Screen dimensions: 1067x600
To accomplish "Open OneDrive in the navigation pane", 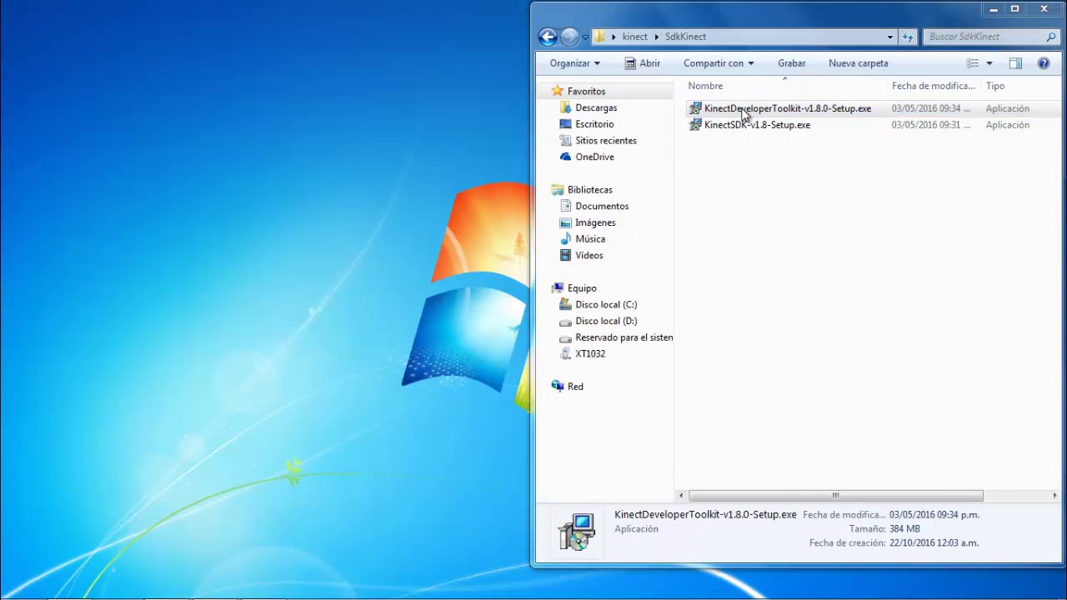I will tap(594, 157).
